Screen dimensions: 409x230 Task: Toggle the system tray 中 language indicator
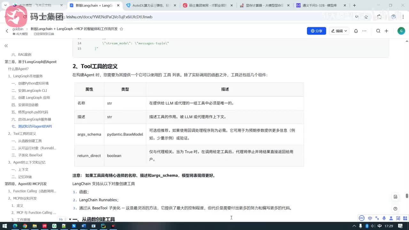(x=379, y=226)
